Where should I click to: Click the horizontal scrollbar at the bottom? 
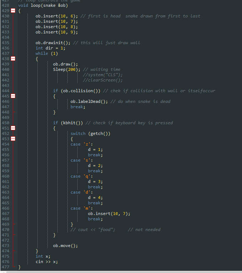121,272
